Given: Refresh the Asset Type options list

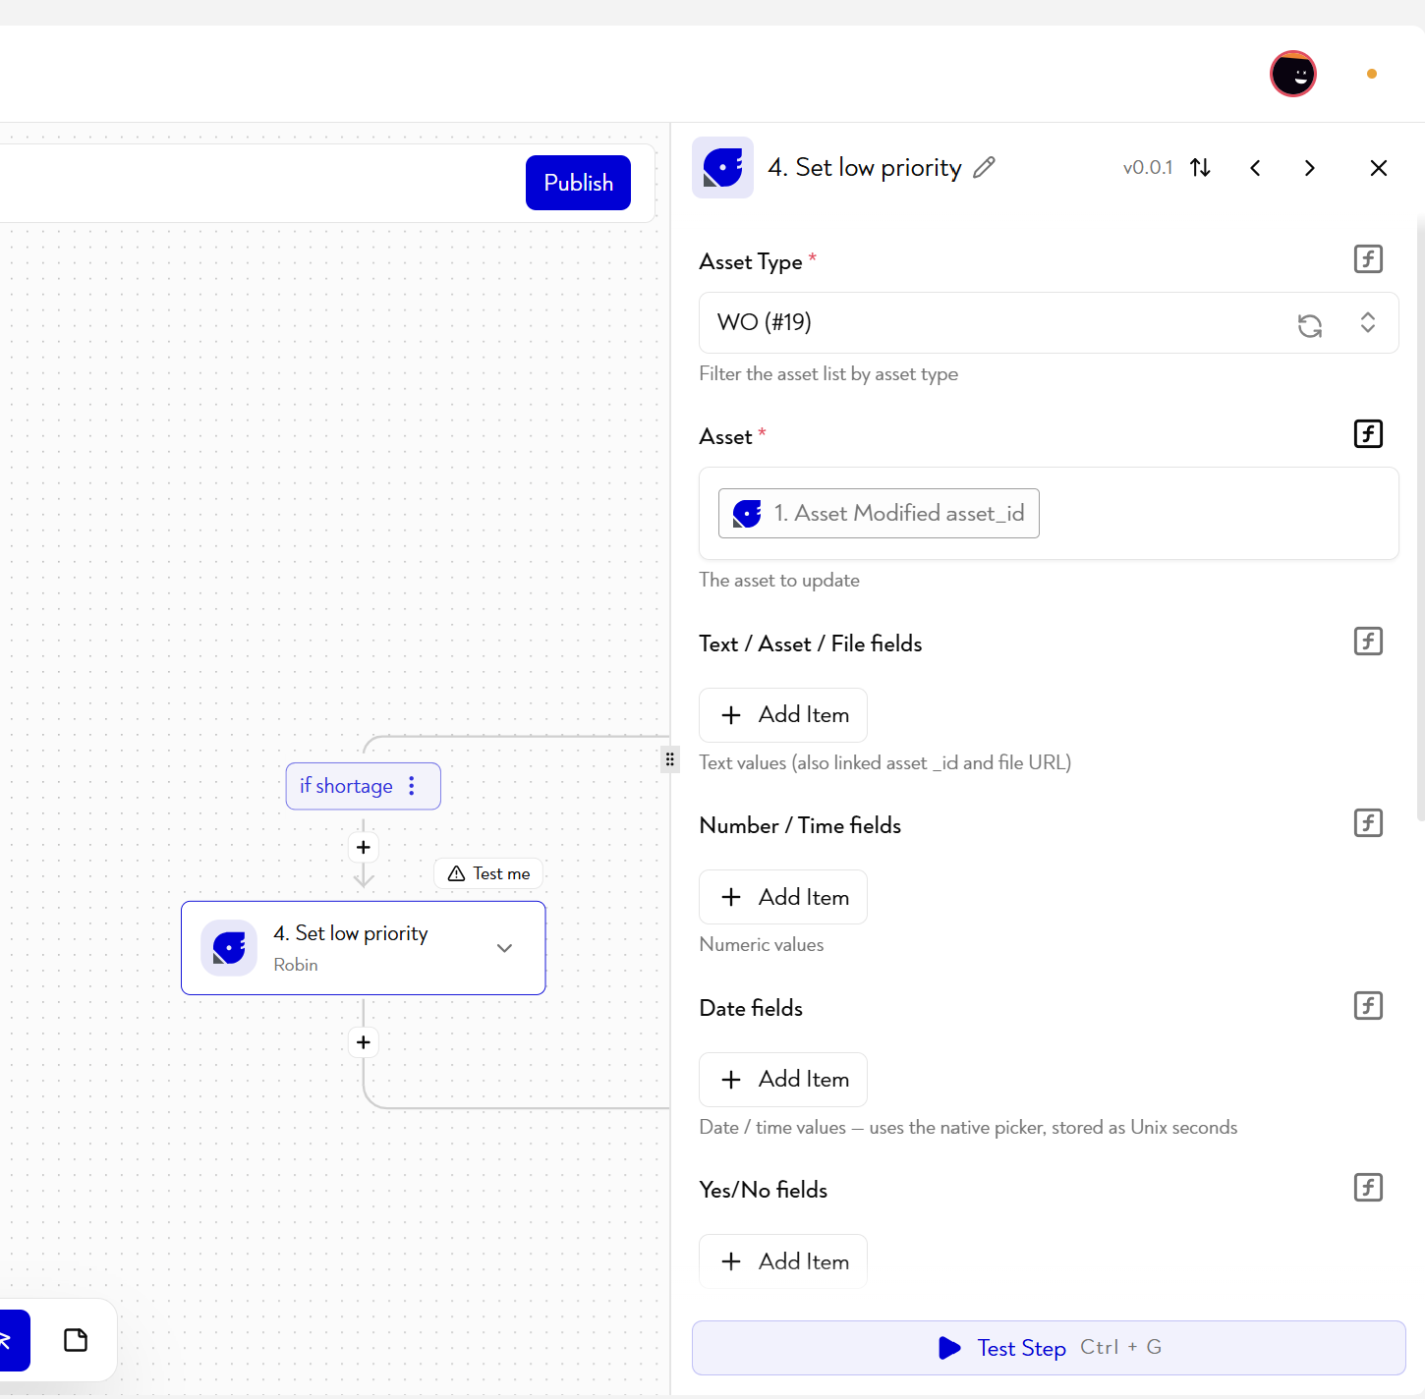Looking at the screenshot, I should [1310, 325].
